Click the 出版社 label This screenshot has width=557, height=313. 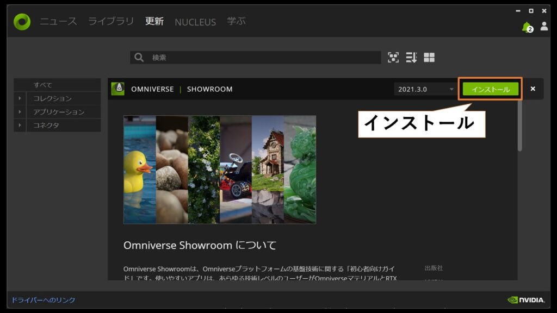pyautogui.click(x=434, y=268)
